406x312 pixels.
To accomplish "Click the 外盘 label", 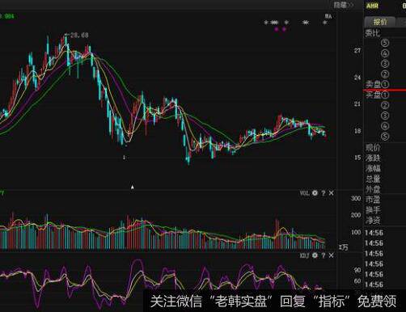I will (373, 189).
